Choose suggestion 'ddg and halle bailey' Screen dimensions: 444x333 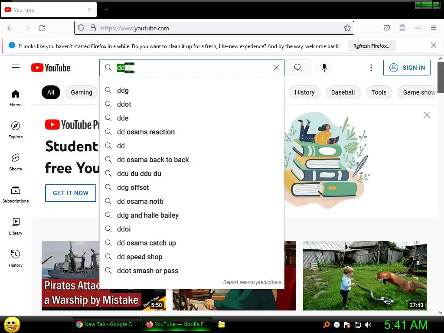tap(192, 215)
